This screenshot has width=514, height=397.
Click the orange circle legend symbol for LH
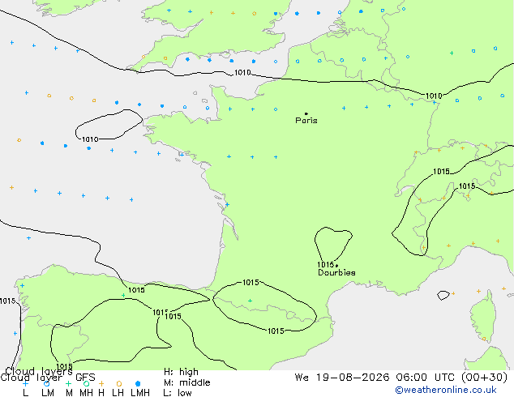119,383
